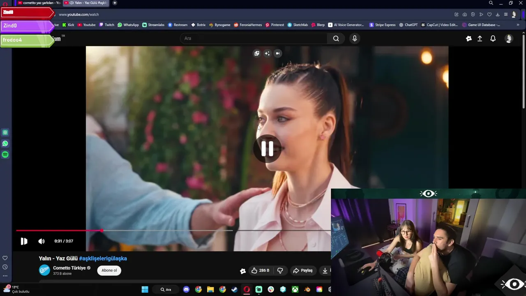Open the YouTube upload/create icon

pos(480,39)
